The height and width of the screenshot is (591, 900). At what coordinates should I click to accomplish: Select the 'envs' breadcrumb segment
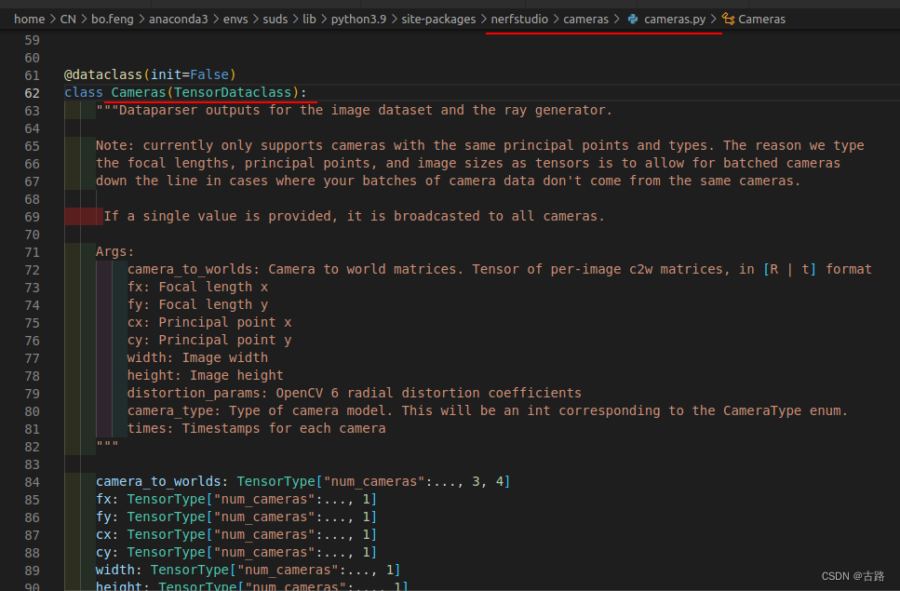(235, 19)
